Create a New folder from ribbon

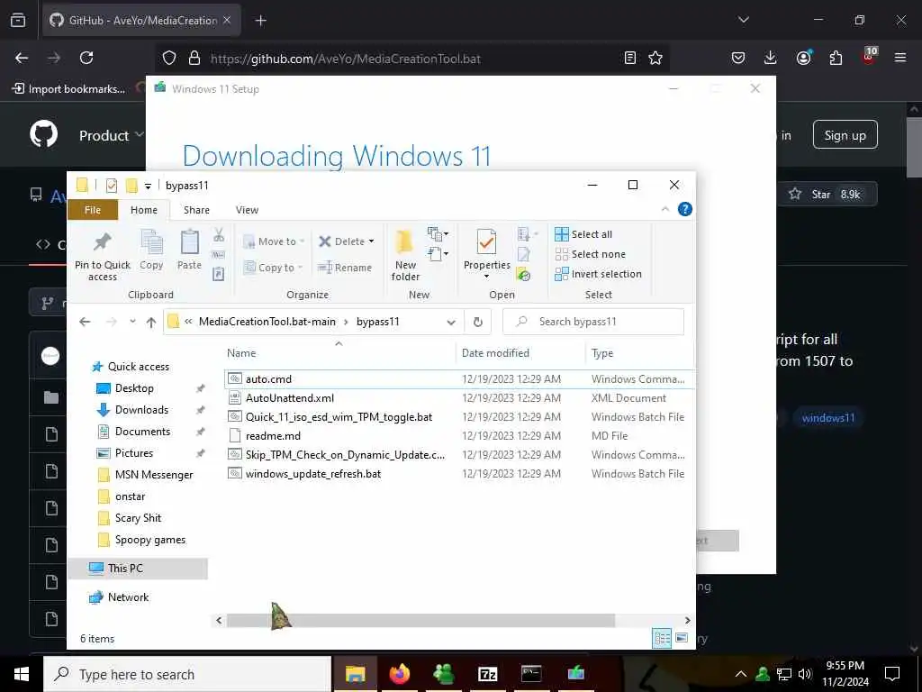(405, 255)
